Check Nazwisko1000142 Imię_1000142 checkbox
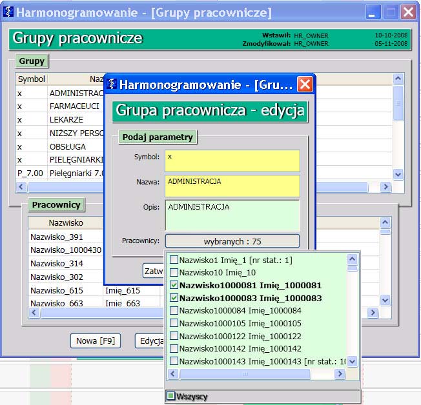Viewport: 421px width, 405px height. [174, 348]
